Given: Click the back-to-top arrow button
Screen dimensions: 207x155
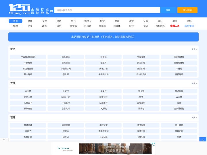Looking at the screenshot, I should point(203,139).
